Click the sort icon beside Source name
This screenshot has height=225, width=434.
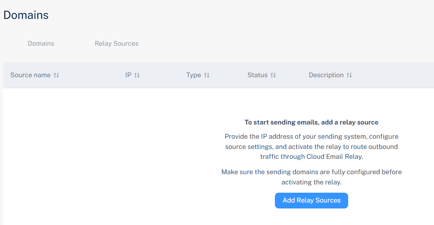[x=56, y=75]
